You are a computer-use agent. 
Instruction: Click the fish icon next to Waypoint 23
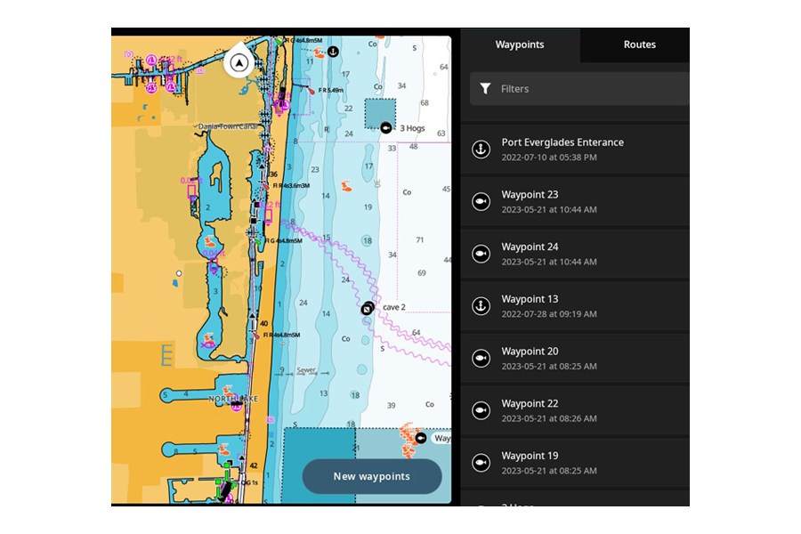click(481, 202)
